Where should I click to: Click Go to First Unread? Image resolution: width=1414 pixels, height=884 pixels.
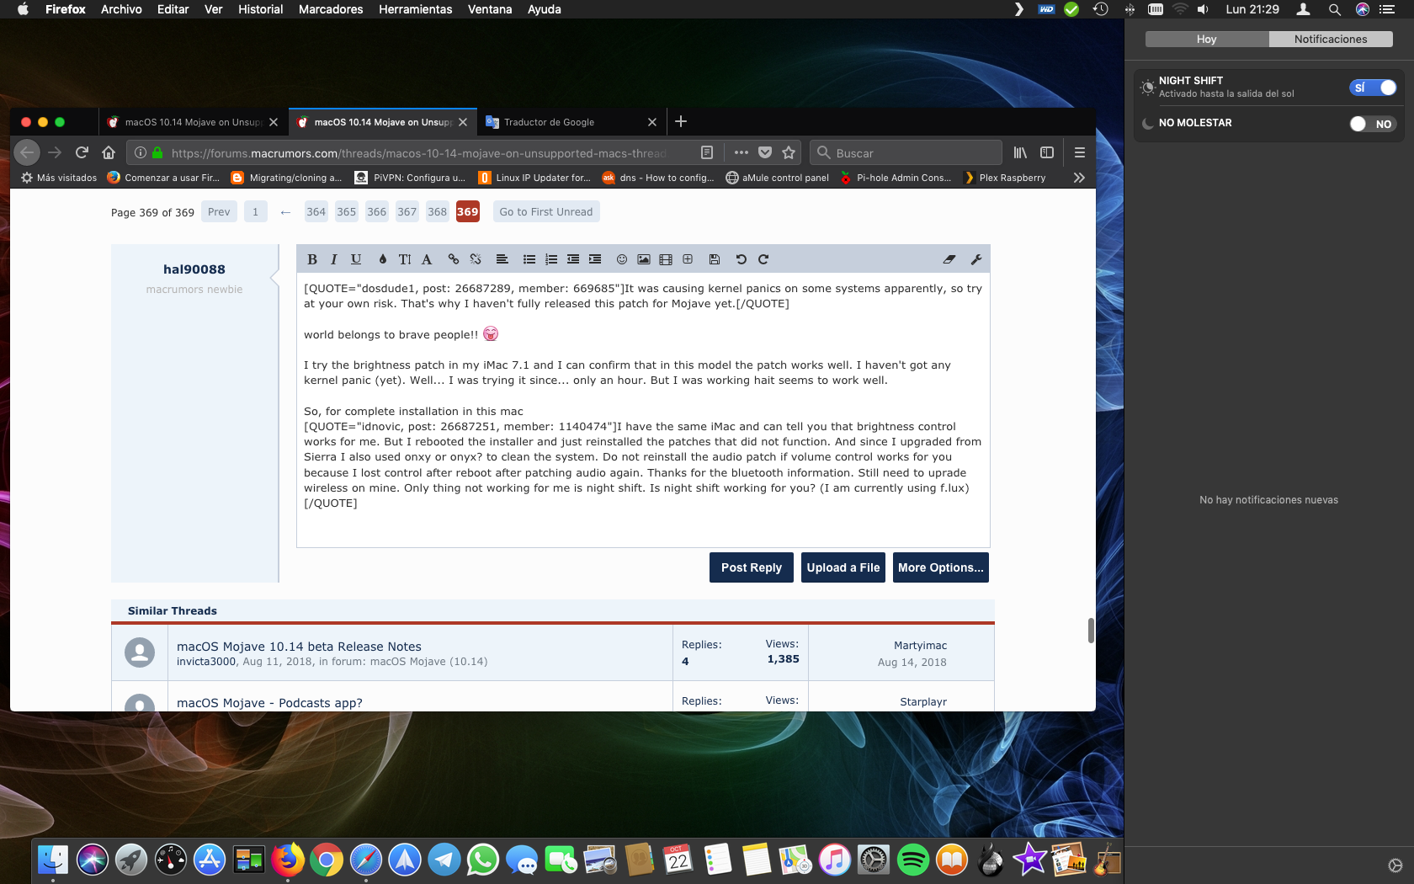tap(546, 211)
